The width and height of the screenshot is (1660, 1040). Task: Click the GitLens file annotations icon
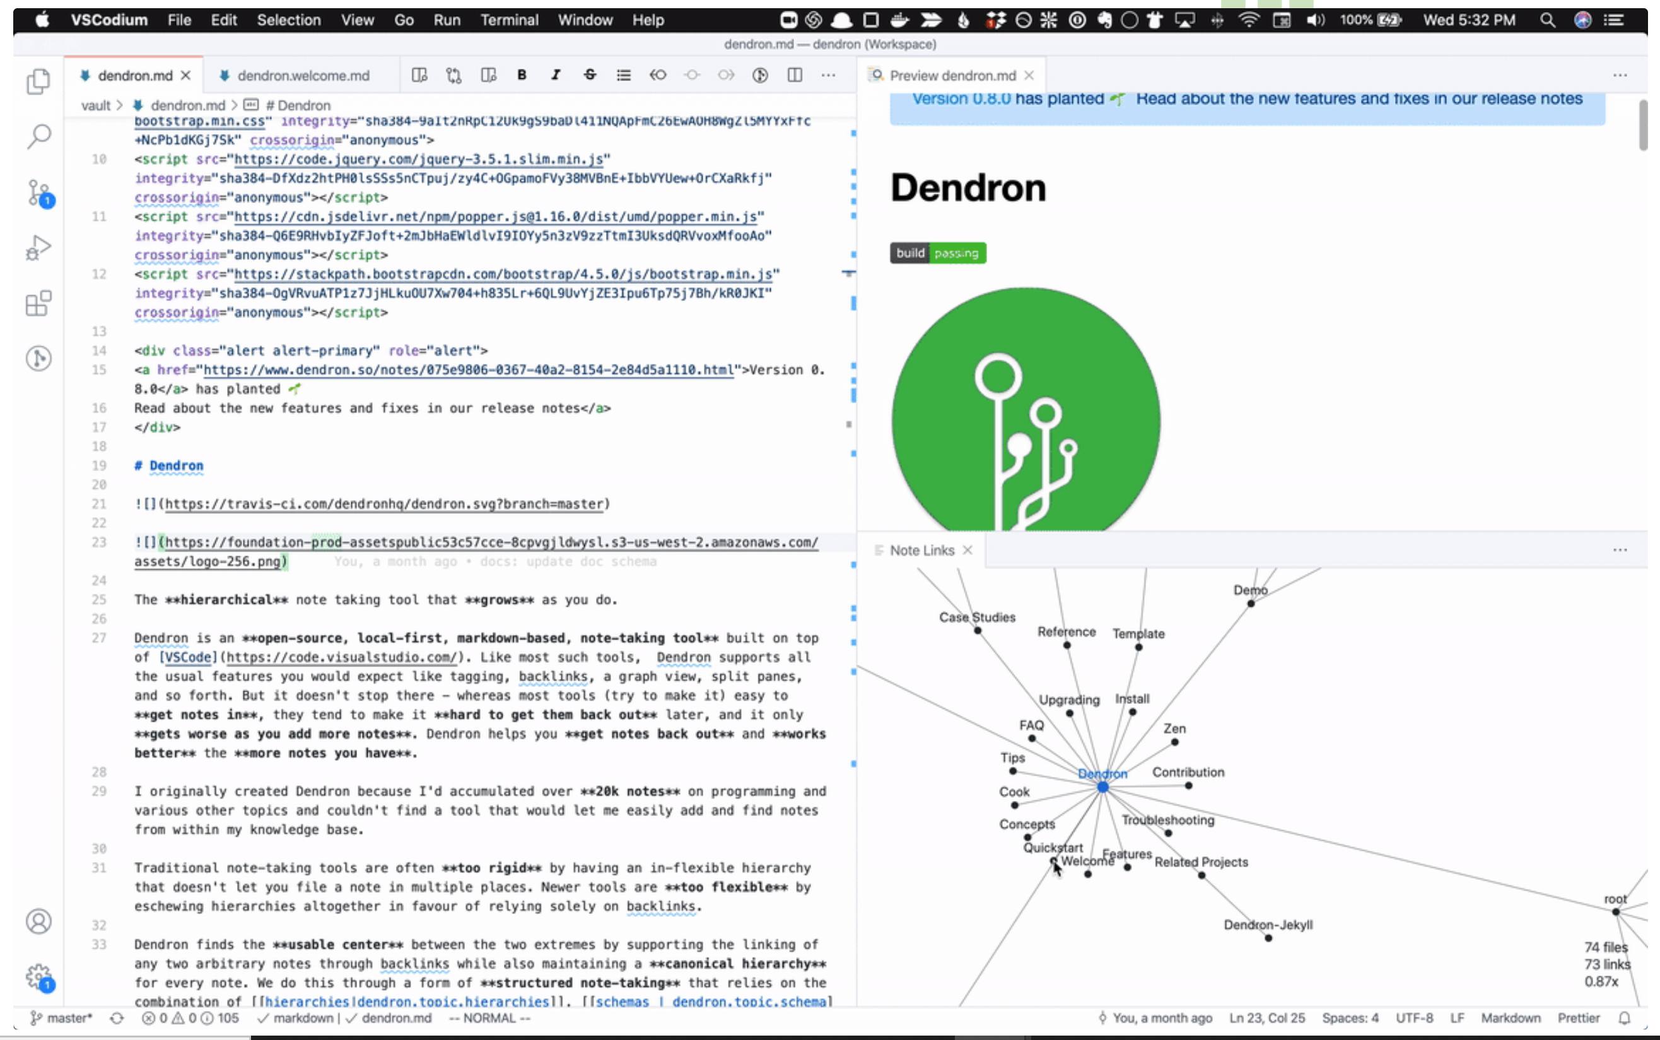click(760, 75)
